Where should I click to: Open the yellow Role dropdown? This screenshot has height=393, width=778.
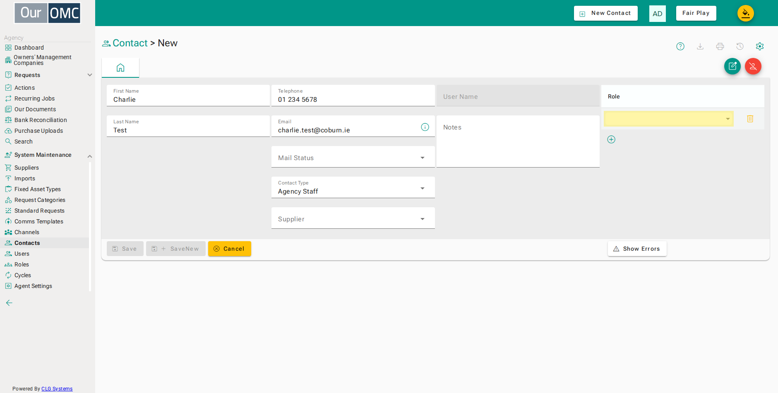click(669, 119)
